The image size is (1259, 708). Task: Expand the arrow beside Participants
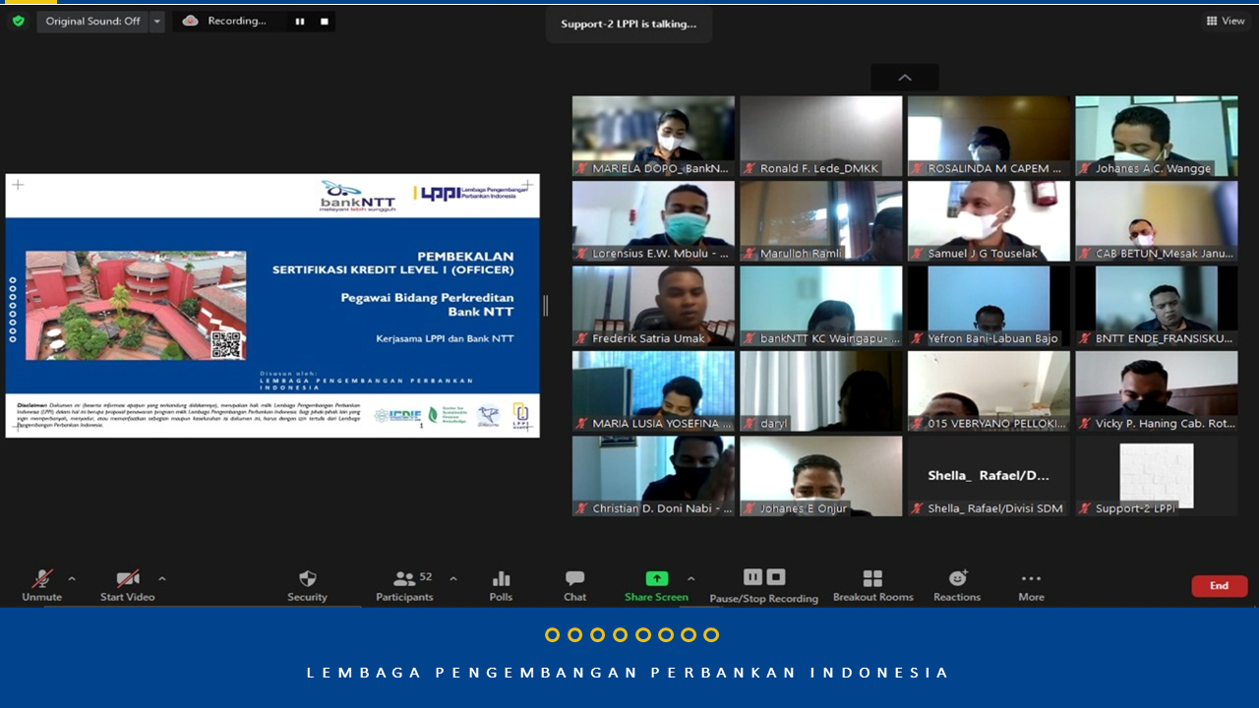click(453, 578)
